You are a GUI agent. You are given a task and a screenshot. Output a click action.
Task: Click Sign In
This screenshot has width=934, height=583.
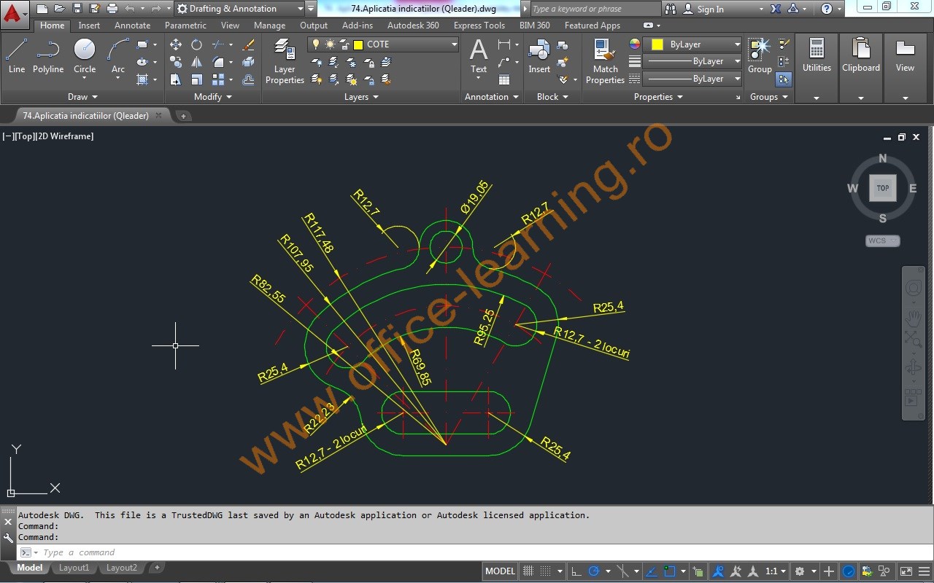(710, 9)
